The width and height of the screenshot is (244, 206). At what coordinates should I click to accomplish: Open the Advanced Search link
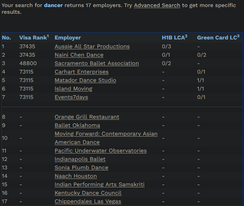click(x=157, y=5)
